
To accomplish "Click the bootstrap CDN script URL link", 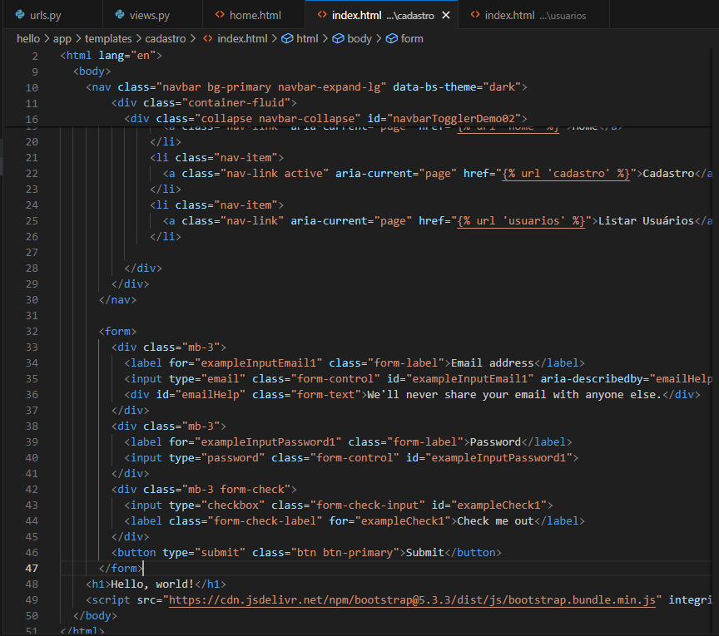I will tap(414, 599).
